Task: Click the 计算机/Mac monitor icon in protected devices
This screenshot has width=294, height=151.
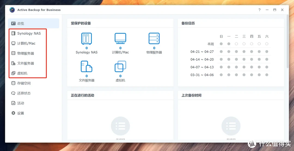Action: tap(120, 39)
